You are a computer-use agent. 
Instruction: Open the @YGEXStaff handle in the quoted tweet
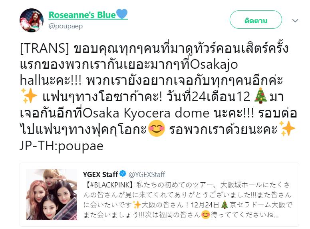pos(147,174)
